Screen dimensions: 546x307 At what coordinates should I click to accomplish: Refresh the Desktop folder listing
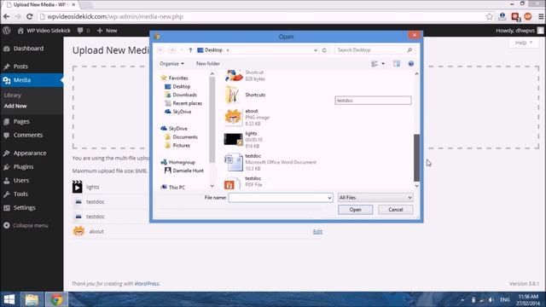click(x=324, y=50)
